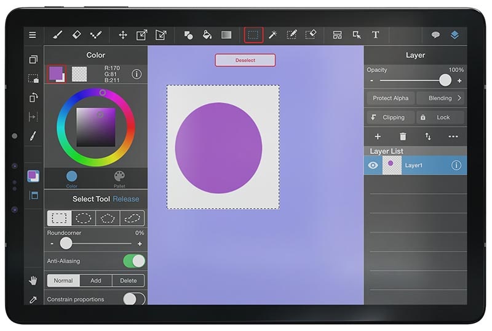Open the speech bubble comments icon
Viewport: 492px width, 331px height.
tap(435, 34)
